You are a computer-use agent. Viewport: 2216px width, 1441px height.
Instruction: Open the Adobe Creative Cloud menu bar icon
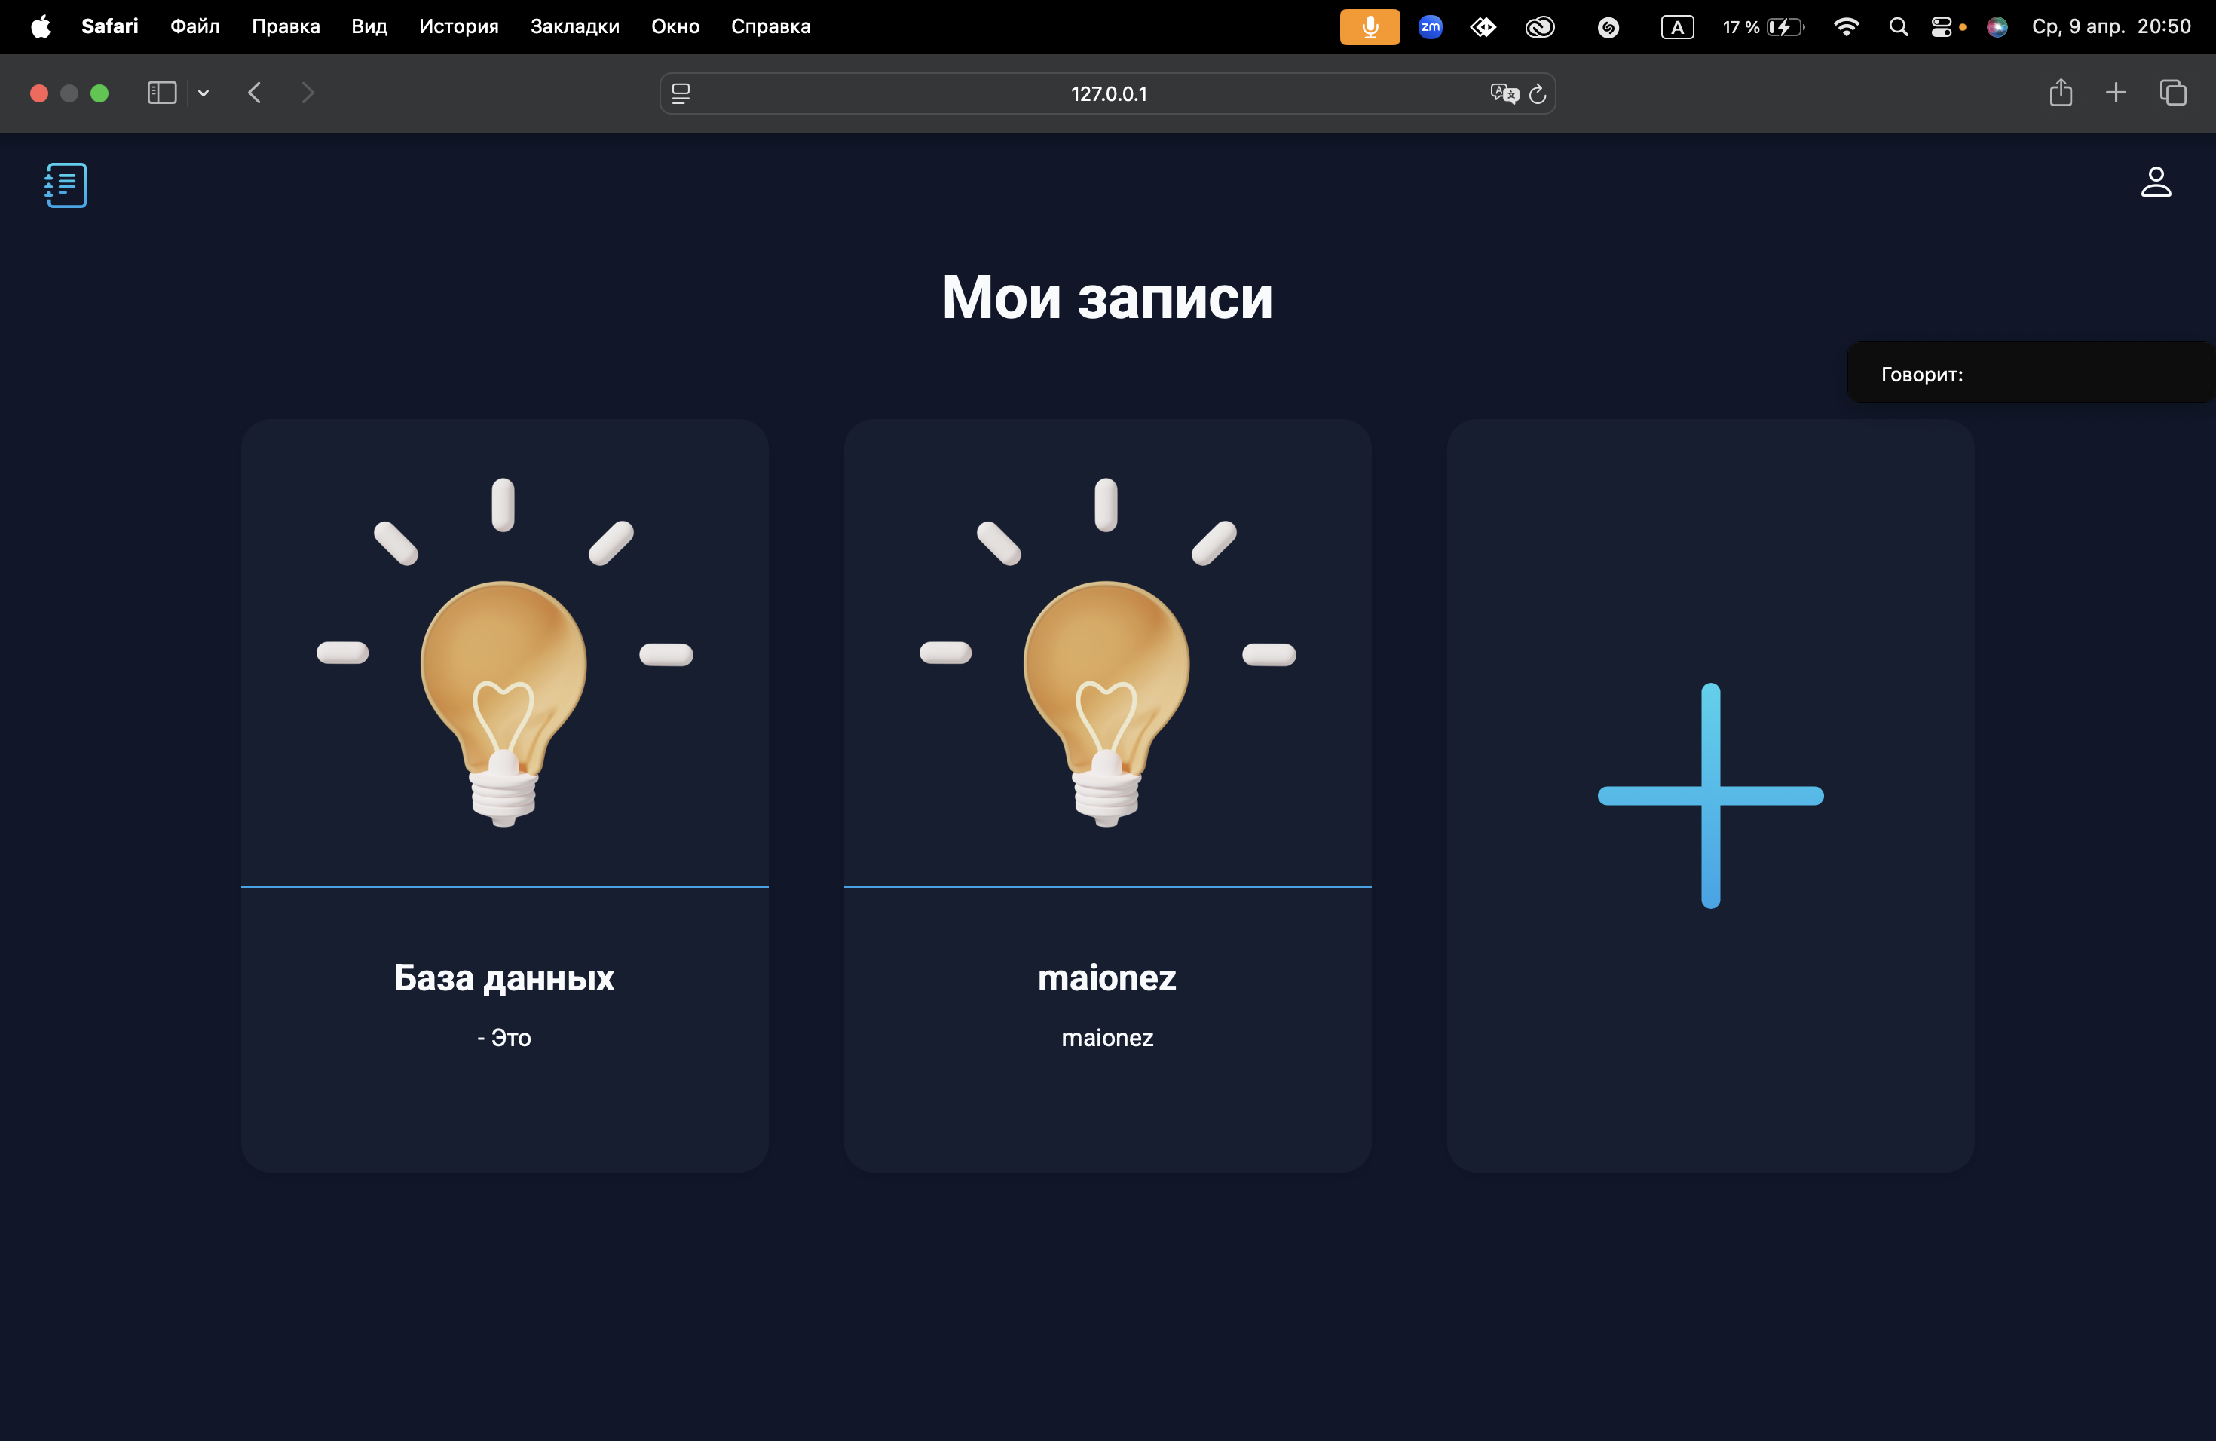1541,26
